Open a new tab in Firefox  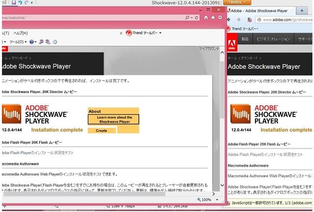302,11
